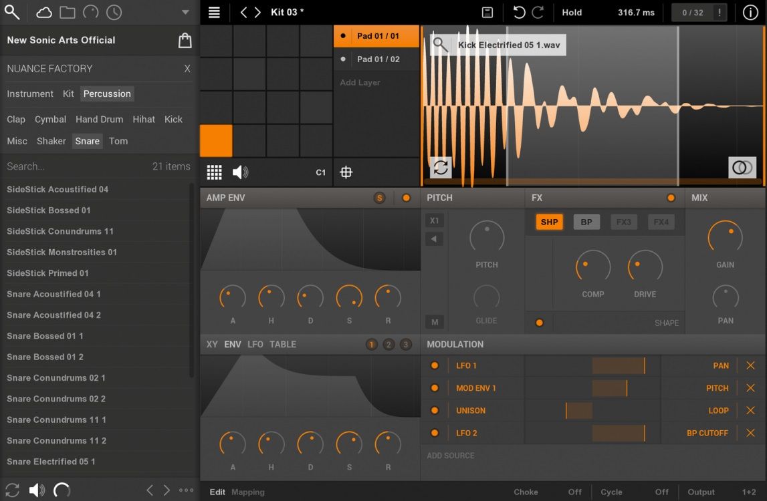Screen dimensions: 767x501
Task: Filter by Snare tag
Action: (x=88, y=141)
